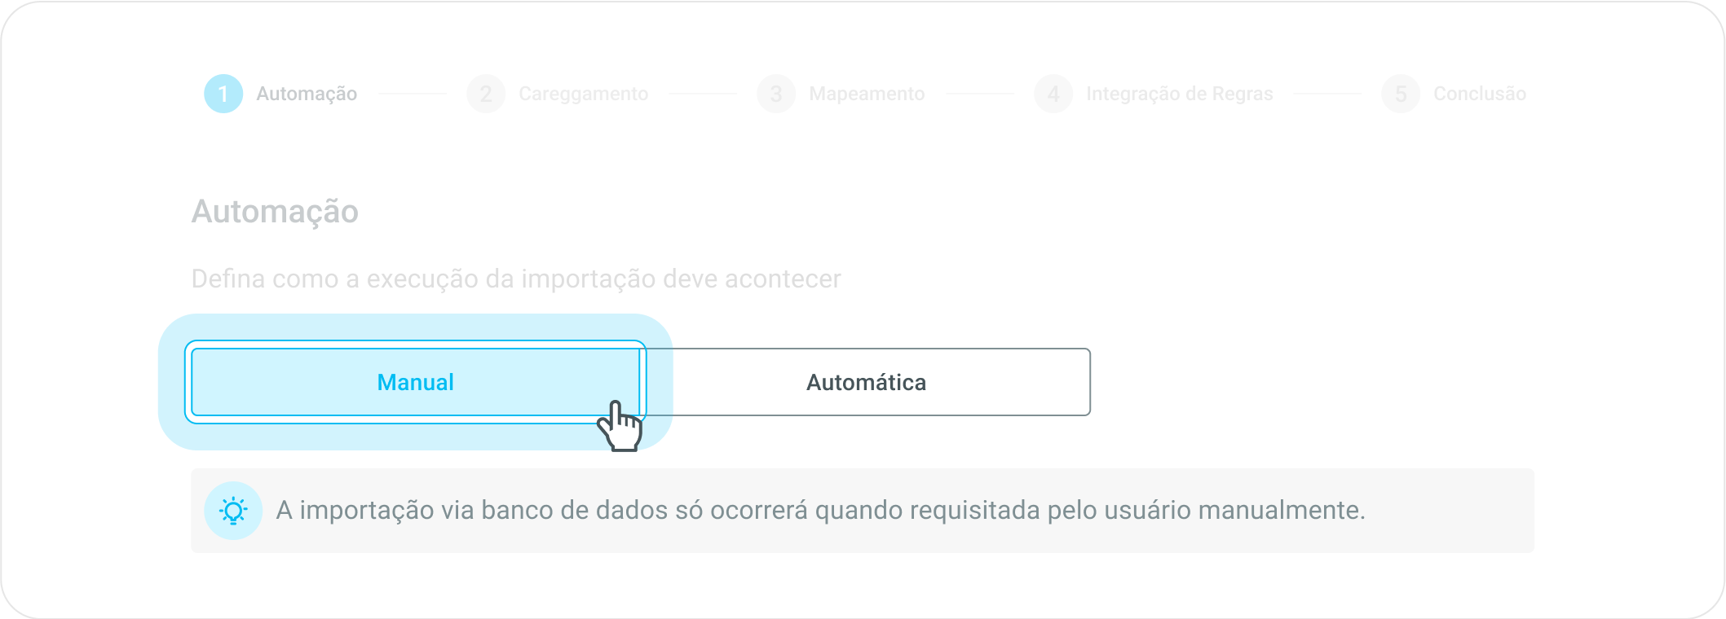The image size is (1726, 619).
Task: Click the step 1 circle icon
Action: [x=223, y=94]
